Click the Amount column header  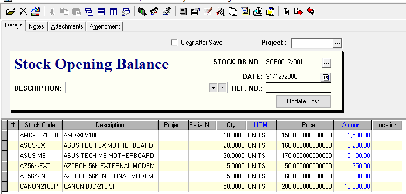[x=352, y=125]
